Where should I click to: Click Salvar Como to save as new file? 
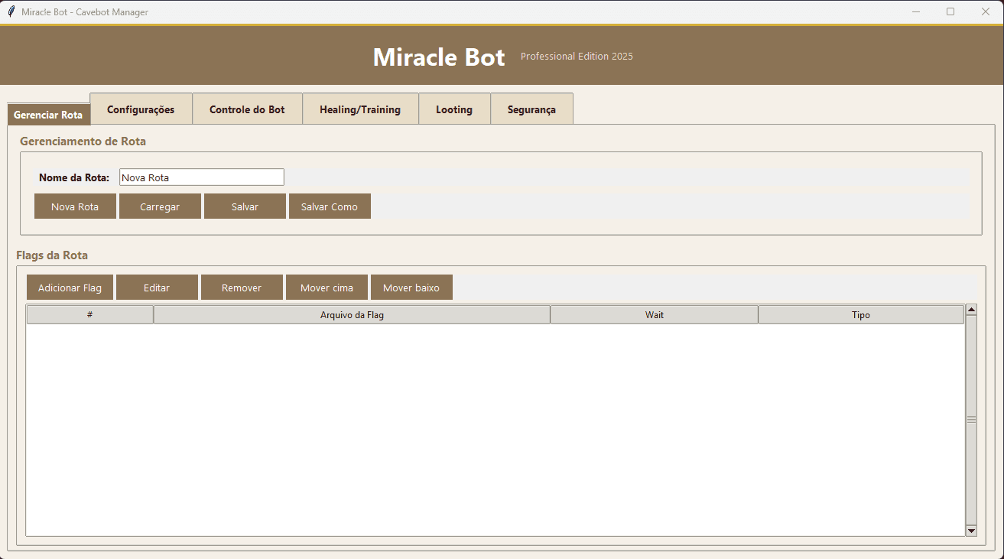tap(330, 206)
